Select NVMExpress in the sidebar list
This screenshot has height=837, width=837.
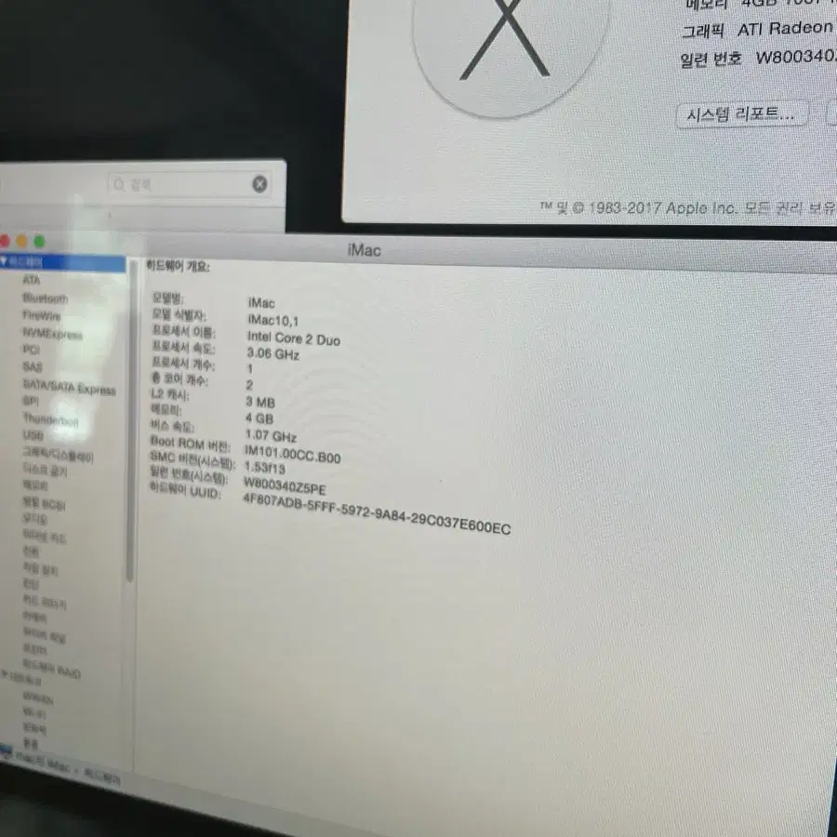click(x=52, y=334)
